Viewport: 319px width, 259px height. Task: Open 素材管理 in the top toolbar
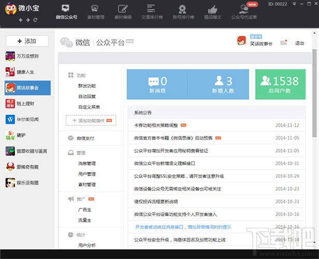coord(96,12)
